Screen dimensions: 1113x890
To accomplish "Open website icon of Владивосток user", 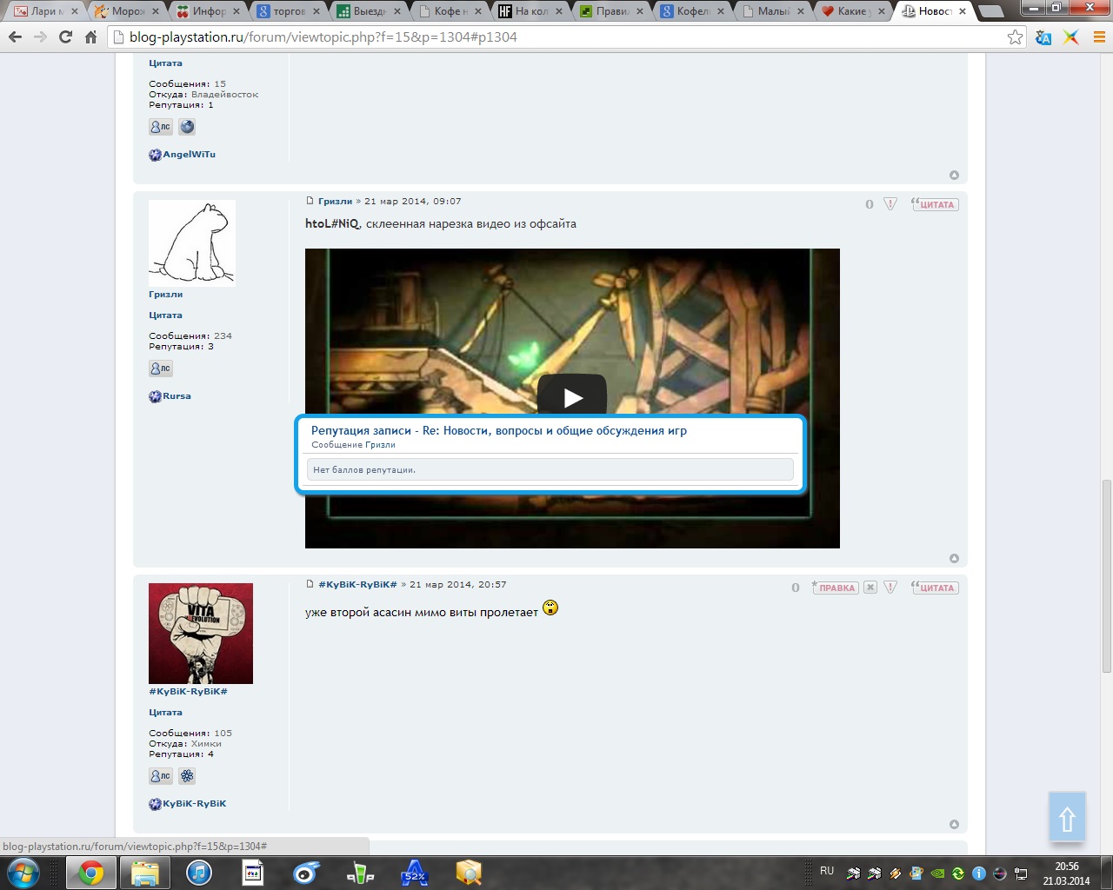I will (187, 127).
